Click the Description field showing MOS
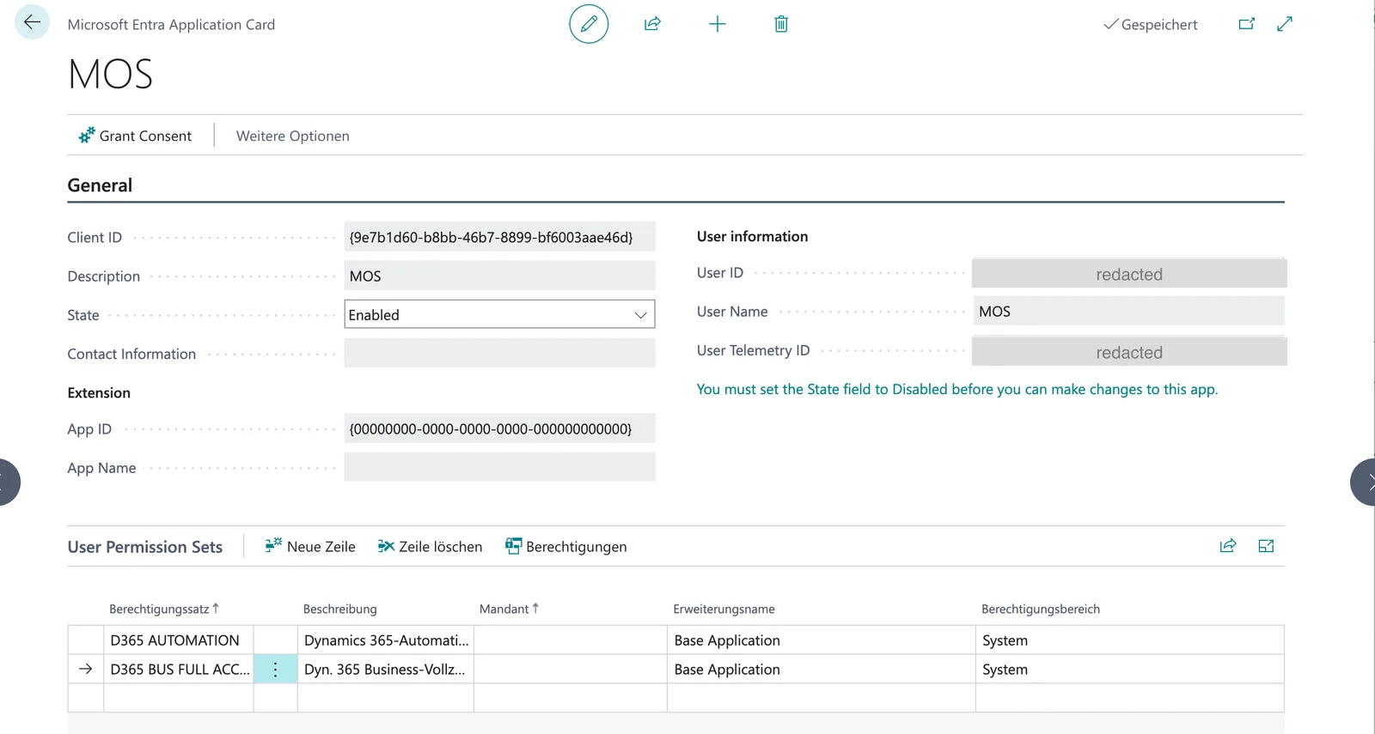Screen dimensions: 1375x734 (499, 276)
